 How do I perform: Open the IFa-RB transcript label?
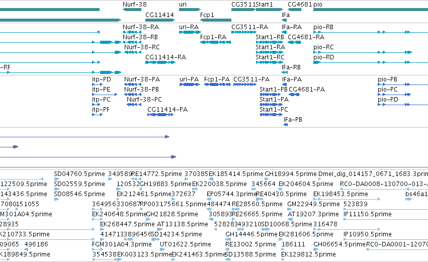[x=291, y=67]
